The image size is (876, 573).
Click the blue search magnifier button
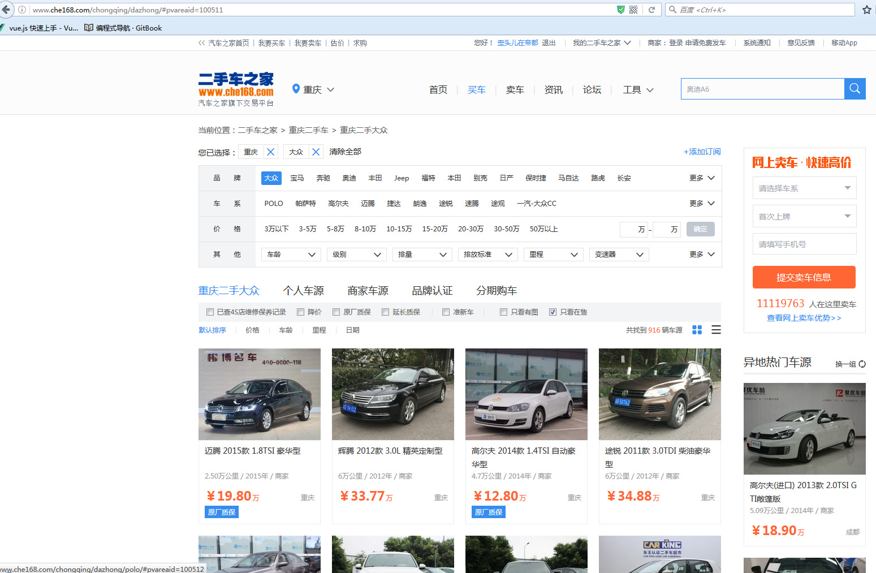click(855, 89)
